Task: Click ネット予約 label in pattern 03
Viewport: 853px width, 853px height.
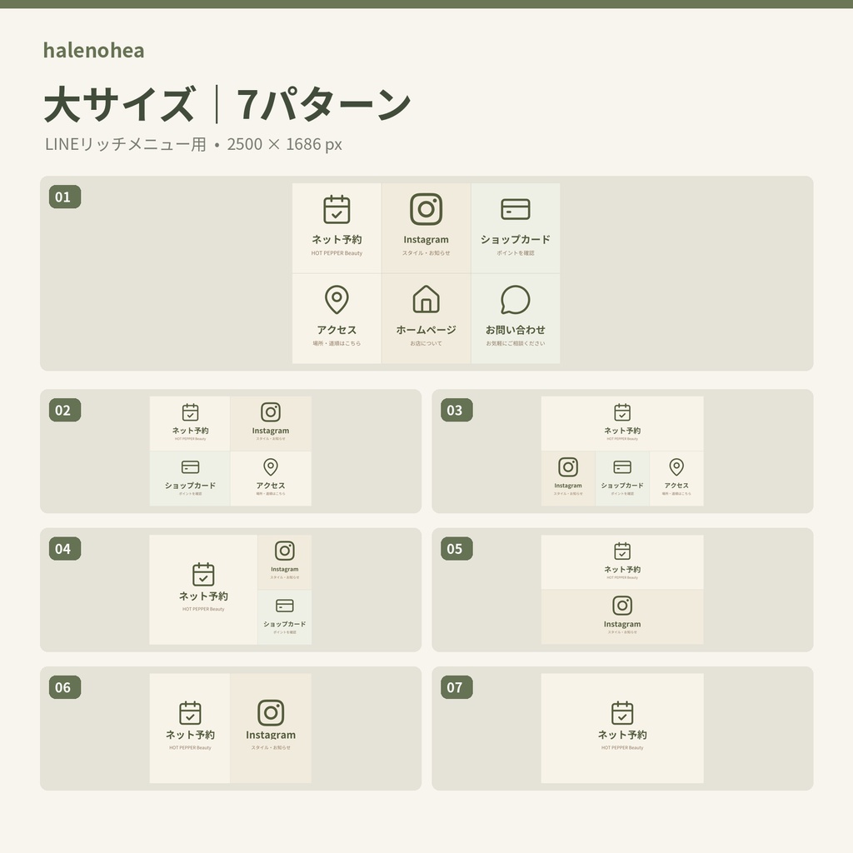Action: tap(622, 431)
